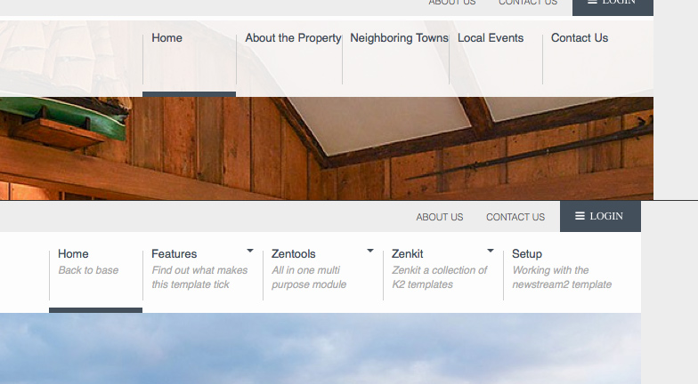The image size is (698, 384).
Task: Expand the Zentools dropdown arrow
Action: tap(370, 251)
